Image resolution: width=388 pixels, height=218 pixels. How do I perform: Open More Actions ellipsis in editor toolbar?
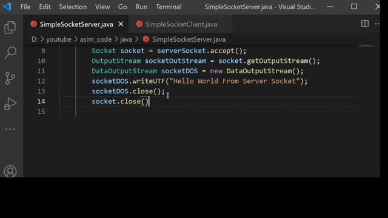pyautogui.click(x=377, y=24)
